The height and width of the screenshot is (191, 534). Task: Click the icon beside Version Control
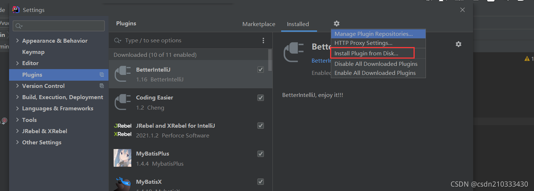click(102, 86)
